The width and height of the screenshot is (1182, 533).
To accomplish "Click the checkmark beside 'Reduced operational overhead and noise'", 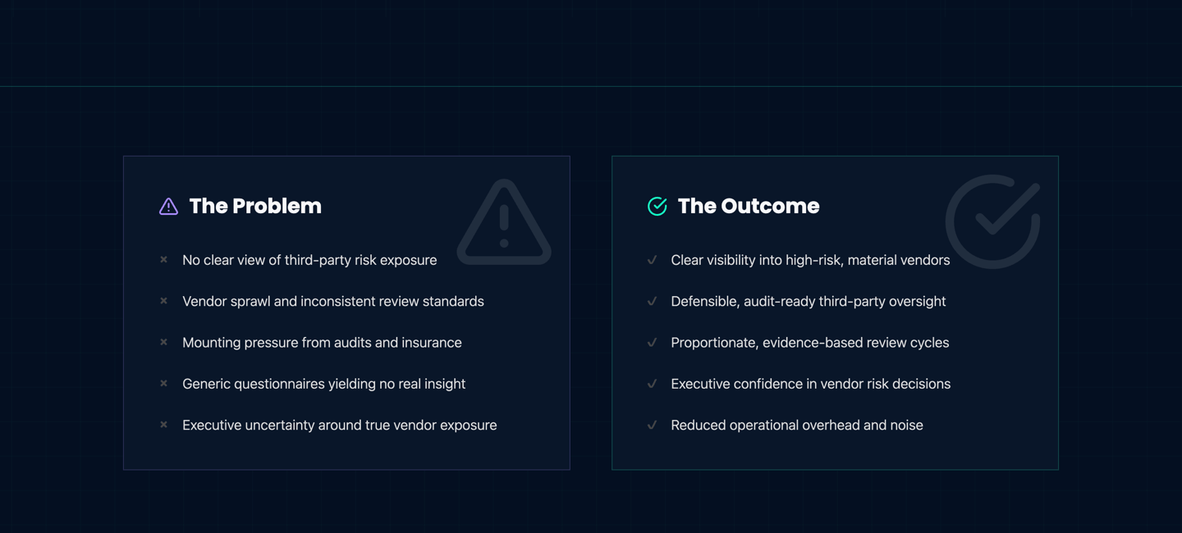I will click(652, 425).
